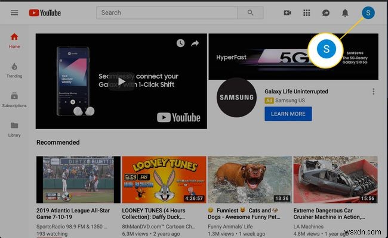Open Trending in the sidebar
The image size is (388, 238).
(x=14, y=70)
